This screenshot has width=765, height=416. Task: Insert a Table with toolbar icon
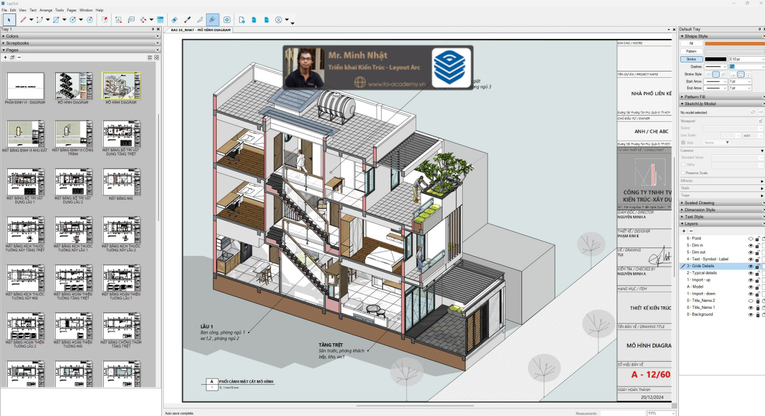click(160, 20)
